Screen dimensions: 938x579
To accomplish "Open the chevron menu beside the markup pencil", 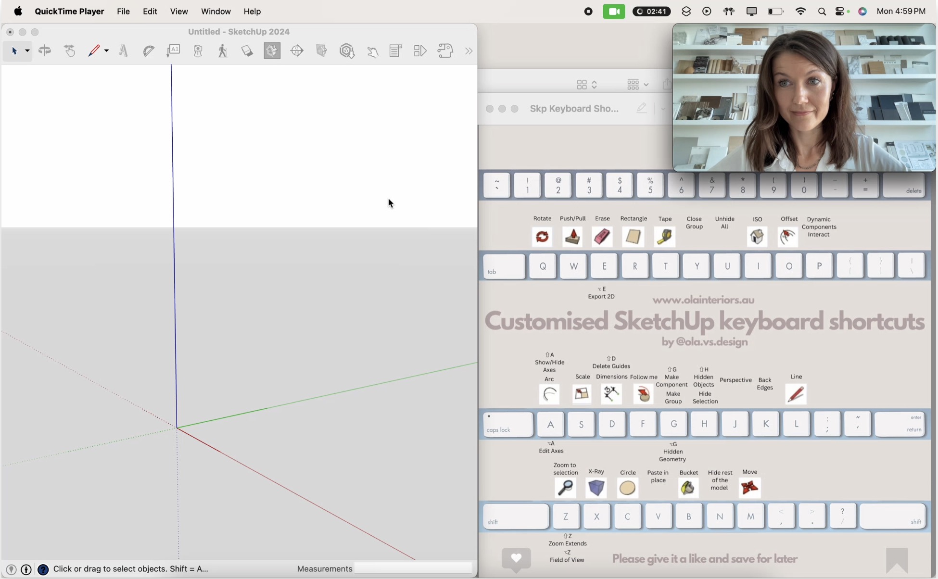I will tap(663, 109).
